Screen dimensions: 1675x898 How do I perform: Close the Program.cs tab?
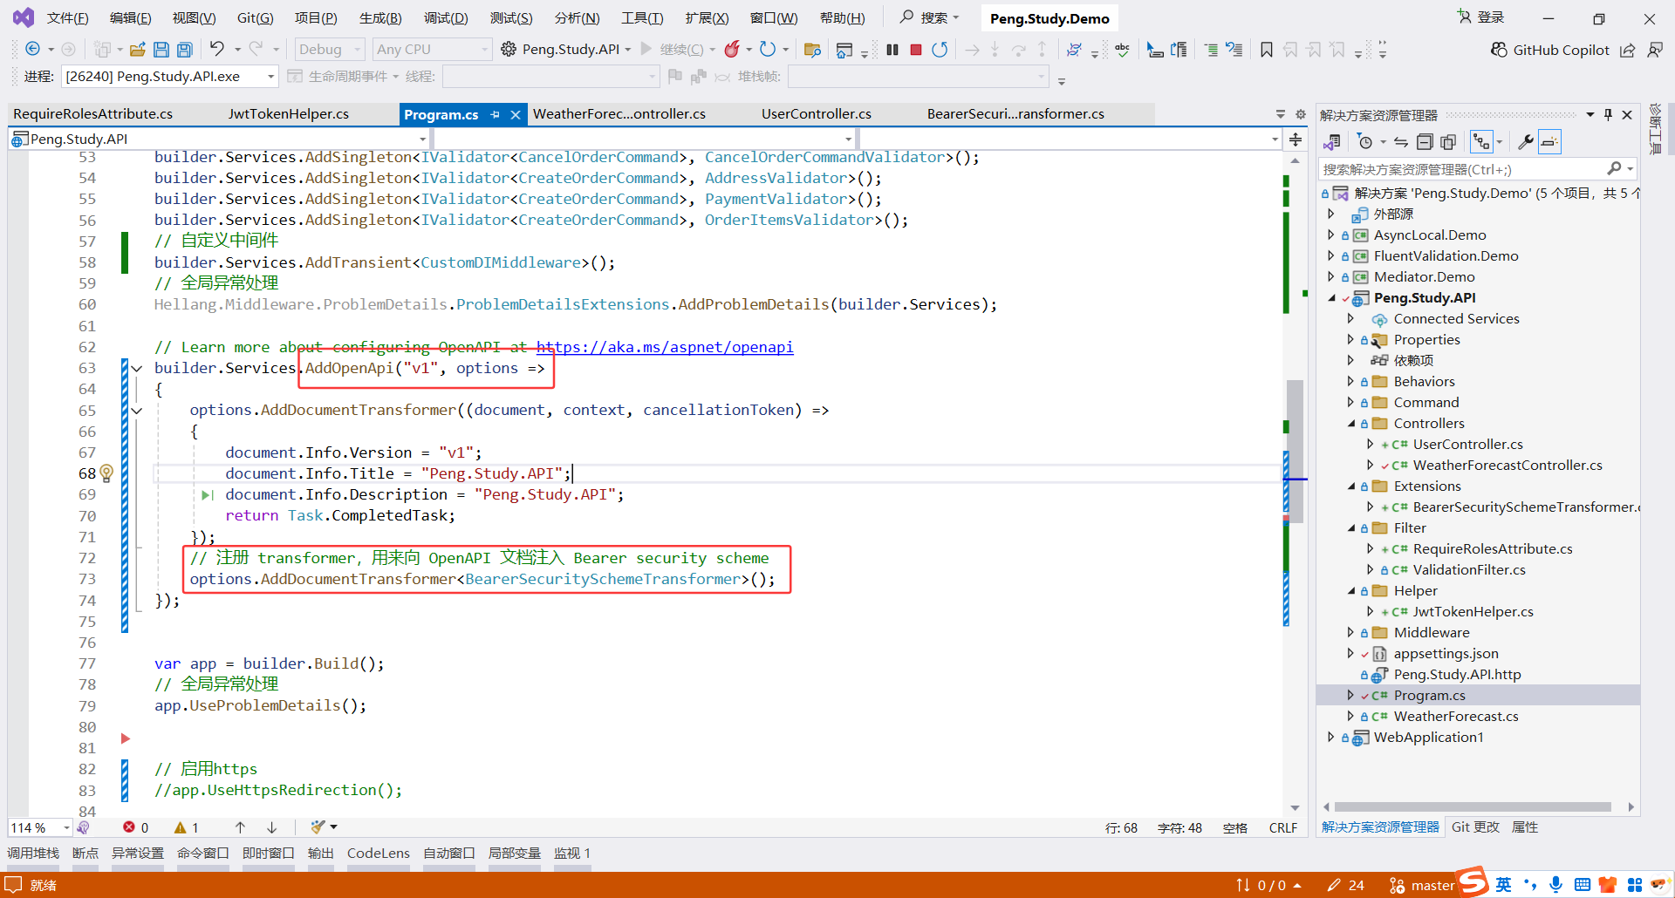516,114
